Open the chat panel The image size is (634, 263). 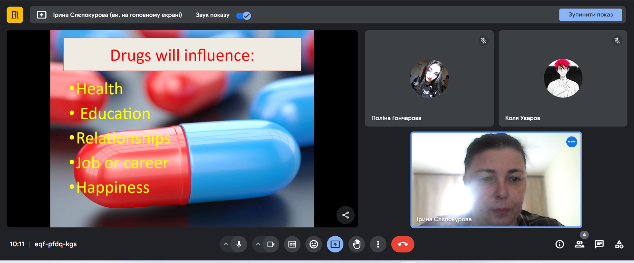[599, 244]
